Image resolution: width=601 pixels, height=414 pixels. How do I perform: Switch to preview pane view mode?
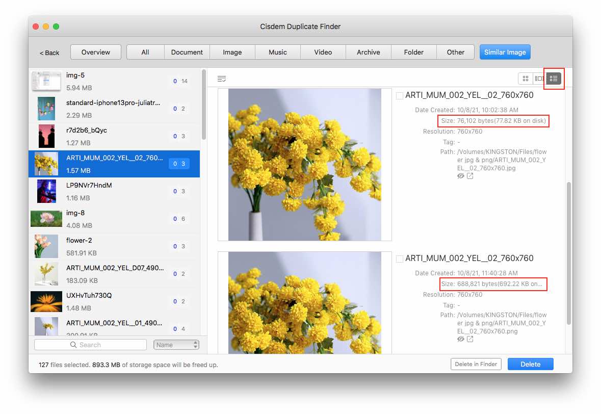click(x=540, y=79)
